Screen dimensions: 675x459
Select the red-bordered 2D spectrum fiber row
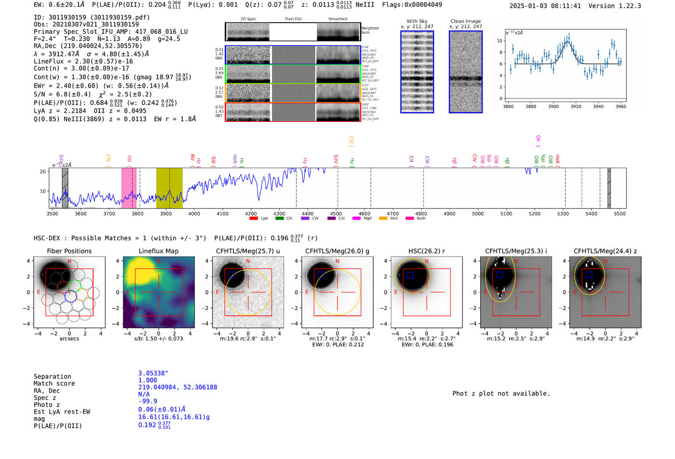point(293,112)
